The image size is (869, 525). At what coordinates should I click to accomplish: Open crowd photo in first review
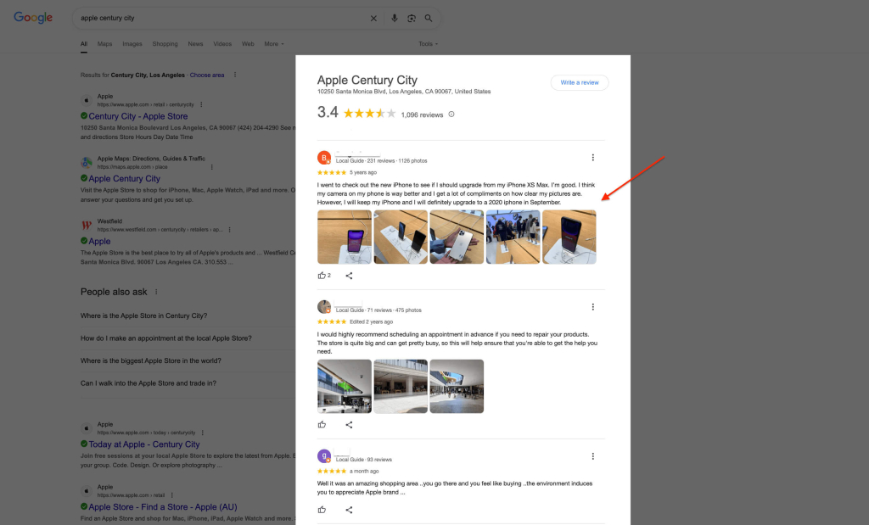(x=513, y=237)
